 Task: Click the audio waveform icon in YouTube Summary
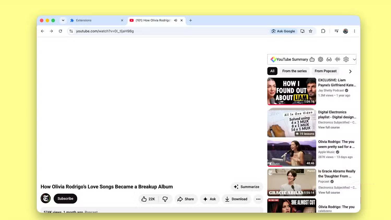coord(338,59)
